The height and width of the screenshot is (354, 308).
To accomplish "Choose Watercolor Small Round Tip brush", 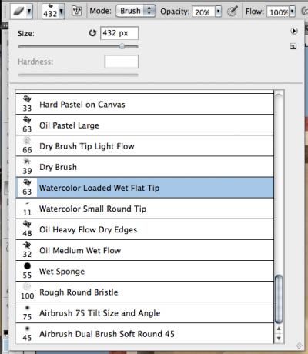I will (x=145, y=209).
